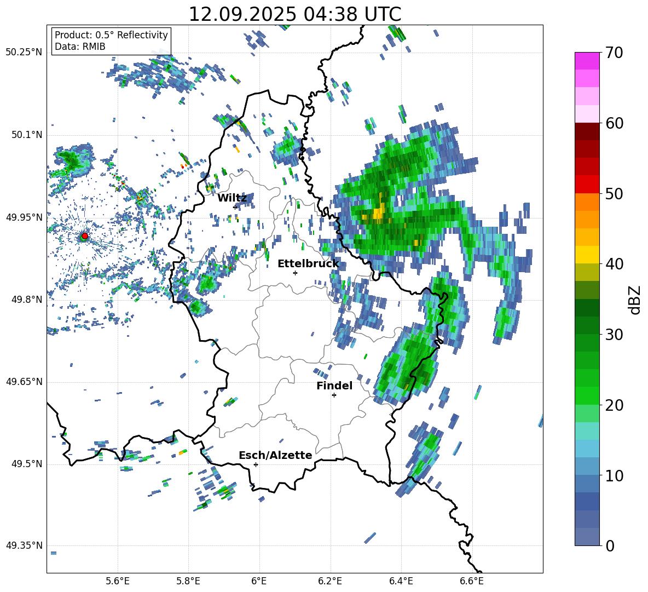
Task: Click the 40 colorbar tick label
Action: (x=614, y=264)
